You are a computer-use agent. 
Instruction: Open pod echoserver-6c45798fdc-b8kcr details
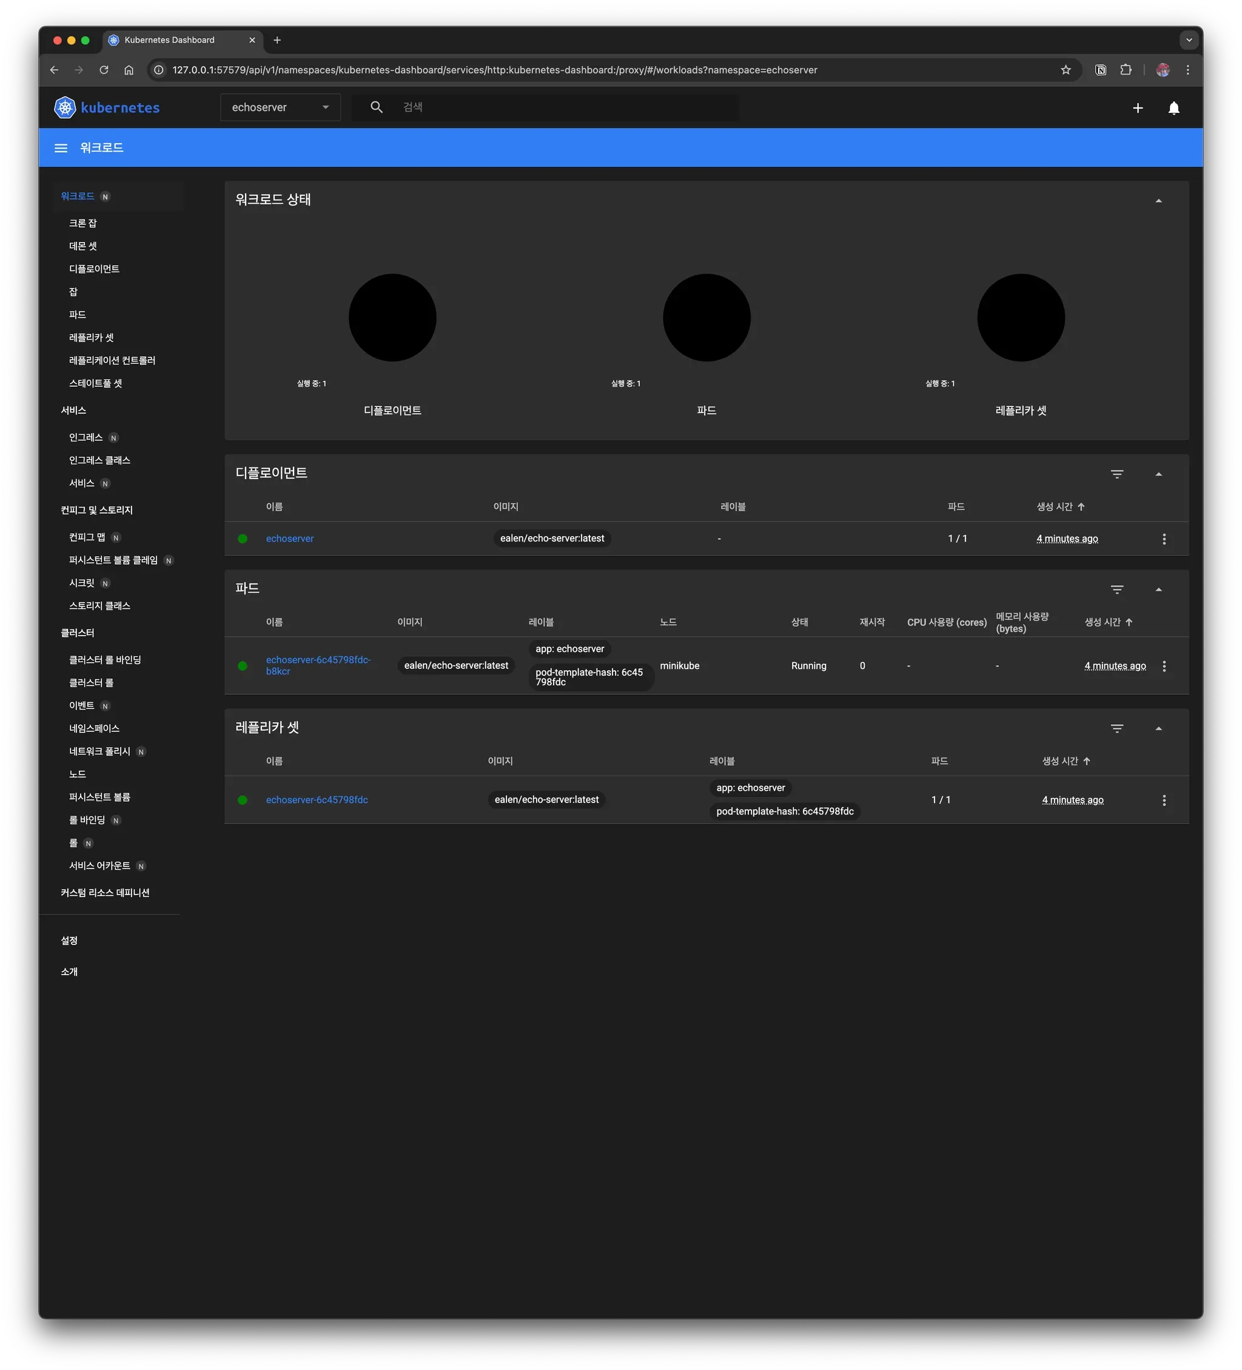318,665
